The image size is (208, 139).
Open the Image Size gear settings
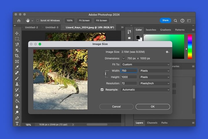(167, 52)
